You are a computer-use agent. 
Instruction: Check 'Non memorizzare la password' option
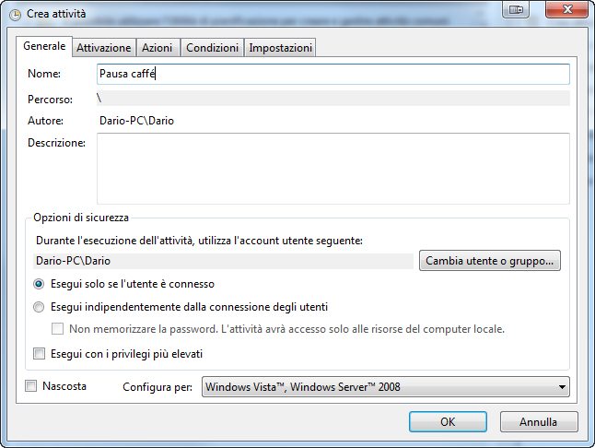[x=58, y=329]
